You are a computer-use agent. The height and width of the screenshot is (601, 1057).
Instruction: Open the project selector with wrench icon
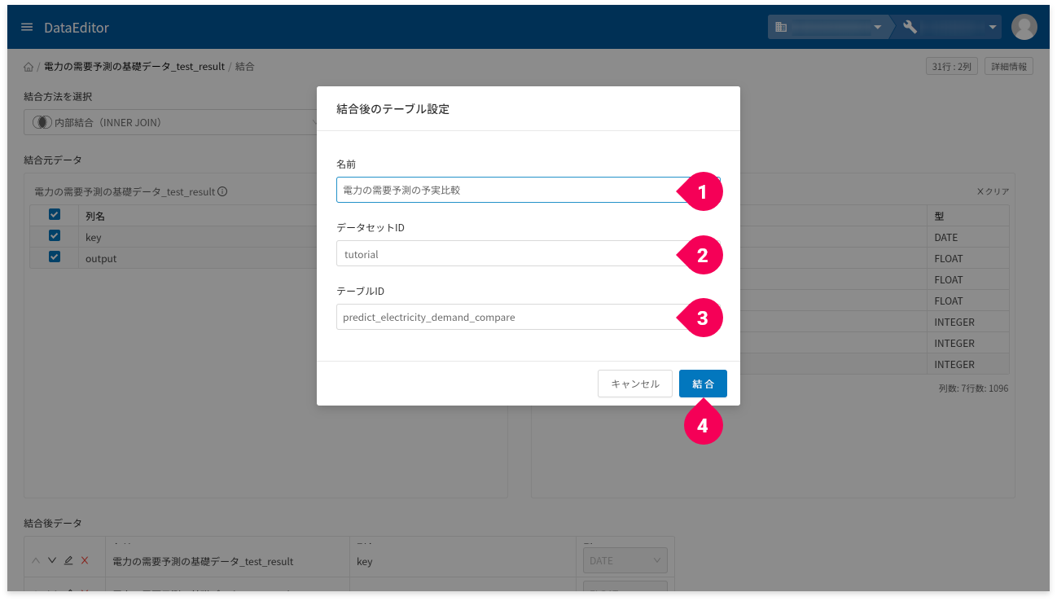pos(949,27)
